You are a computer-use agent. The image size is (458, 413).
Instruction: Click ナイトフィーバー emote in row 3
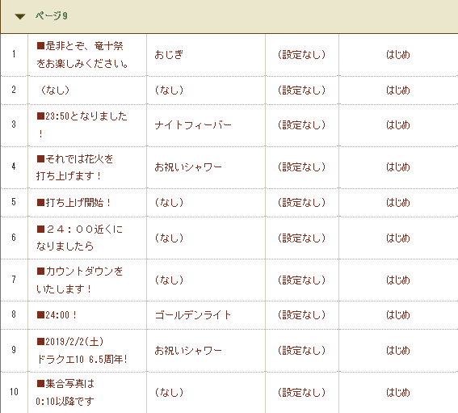tap(193, 125)
